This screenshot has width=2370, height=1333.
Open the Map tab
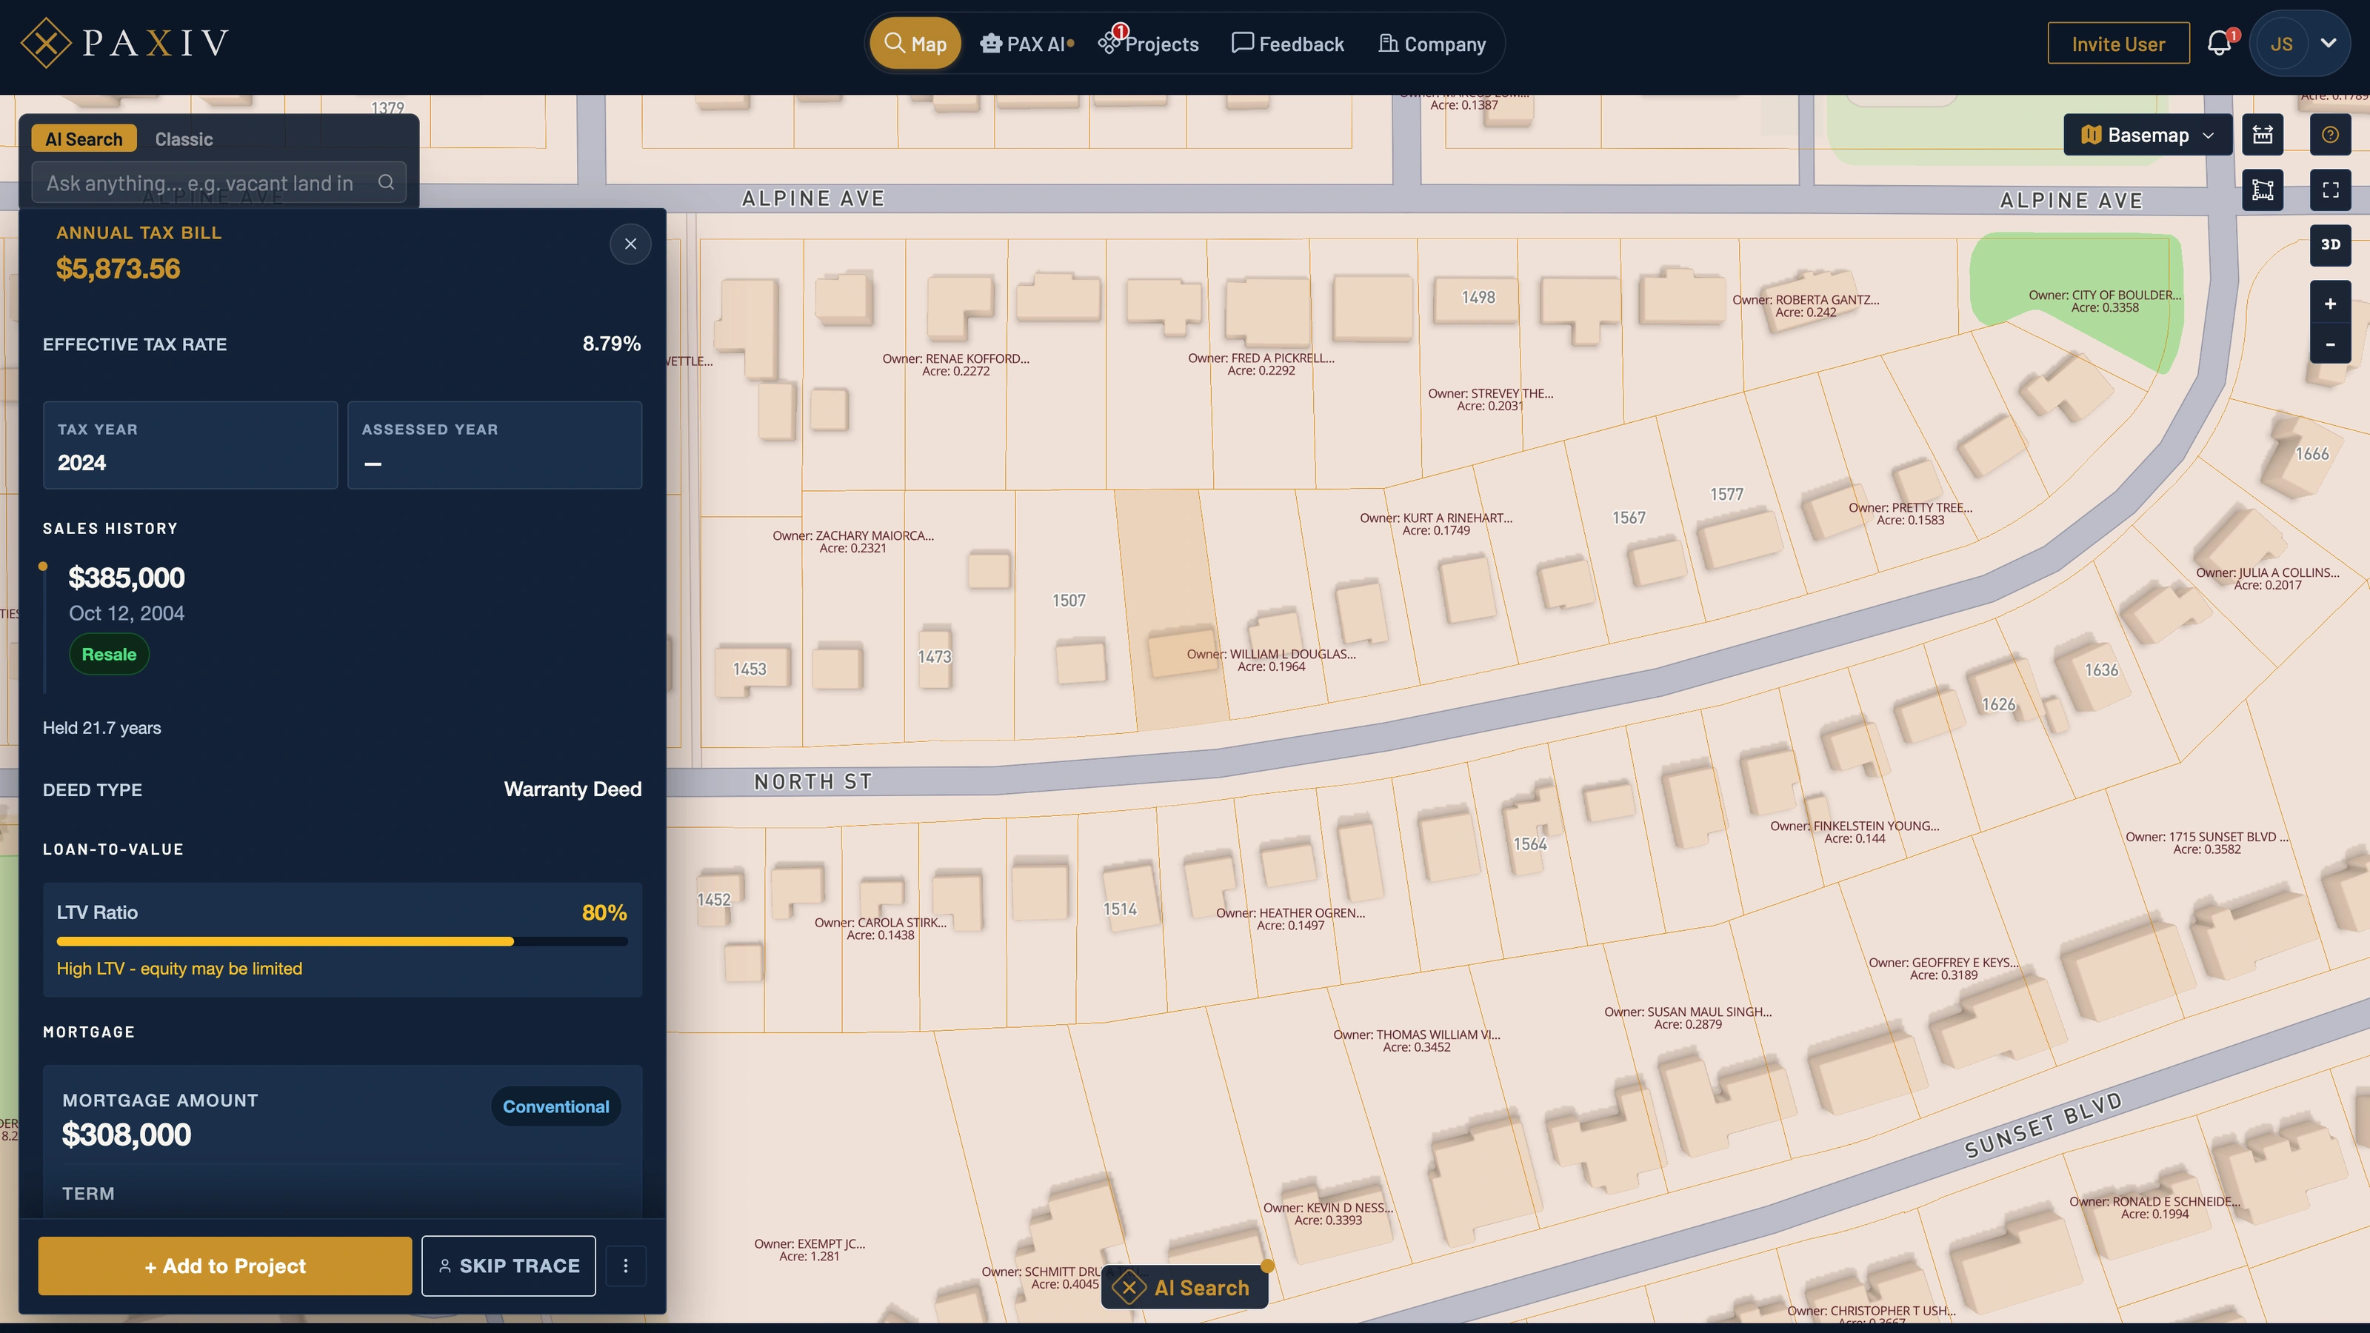point(915,43)
